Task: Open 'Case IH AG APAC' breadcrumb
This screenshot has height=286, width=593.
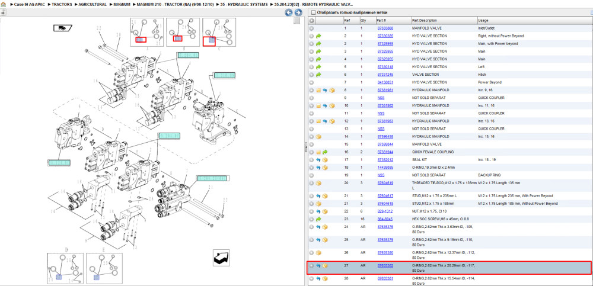Action: point(30,5)
